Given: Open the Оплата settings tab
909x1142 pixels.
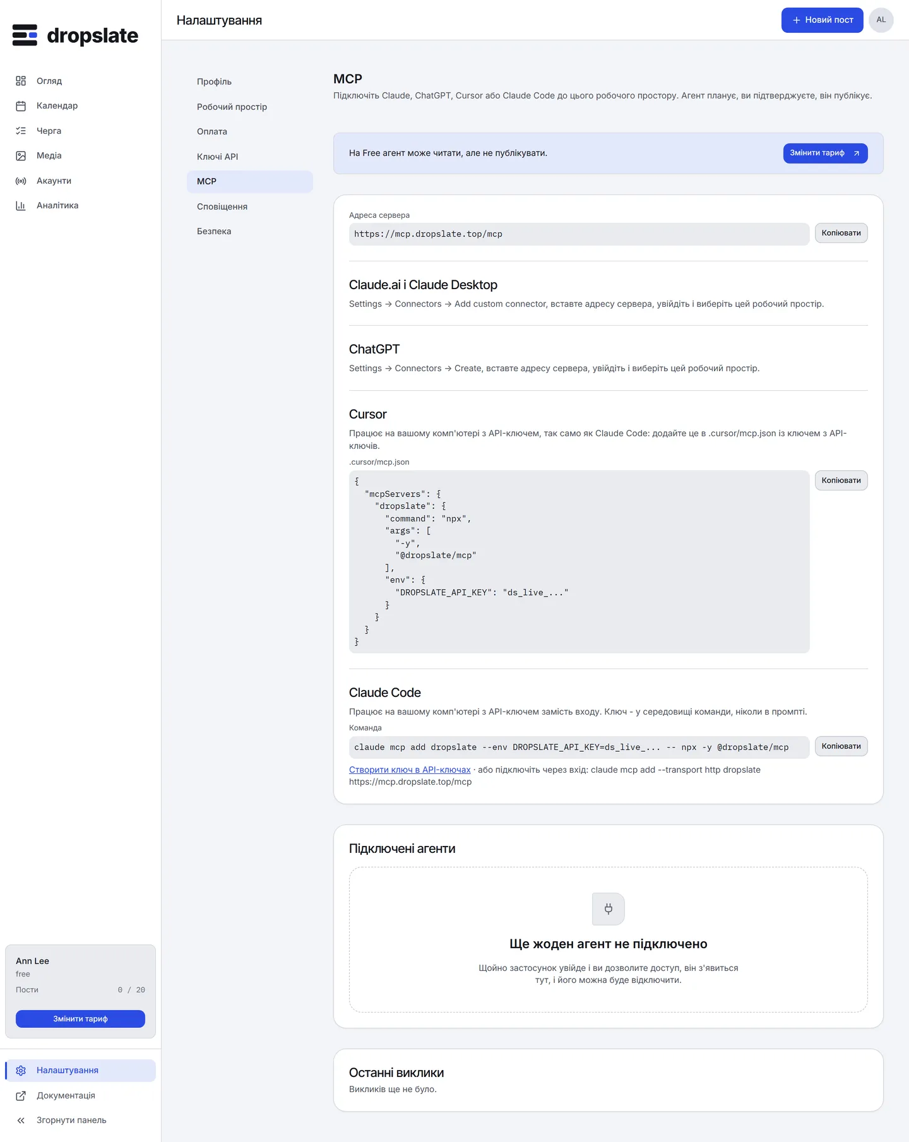Looking at the screenshot, I should (250, 132).
